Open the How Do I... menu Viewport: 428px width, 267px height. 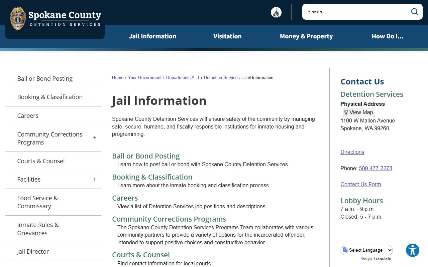point(388,36)
